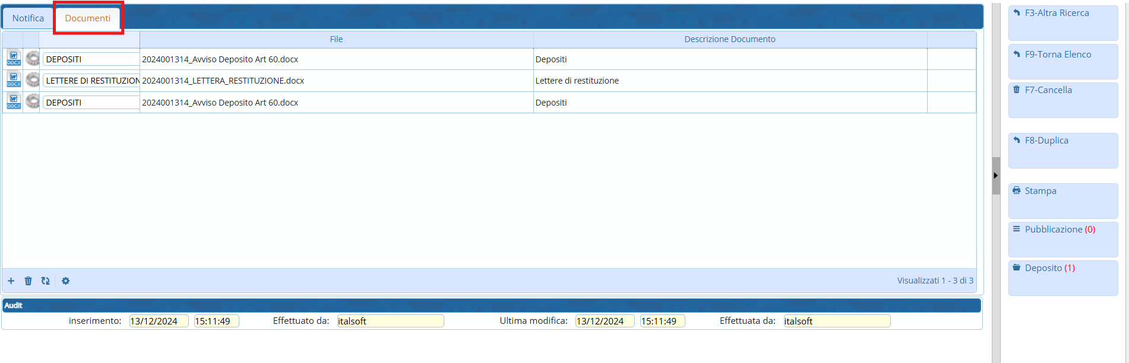Click the LETTERE DI RESTITUZIONE type field
The height and width of the screenshot is (363, 1129).
(x=91, y=81)
